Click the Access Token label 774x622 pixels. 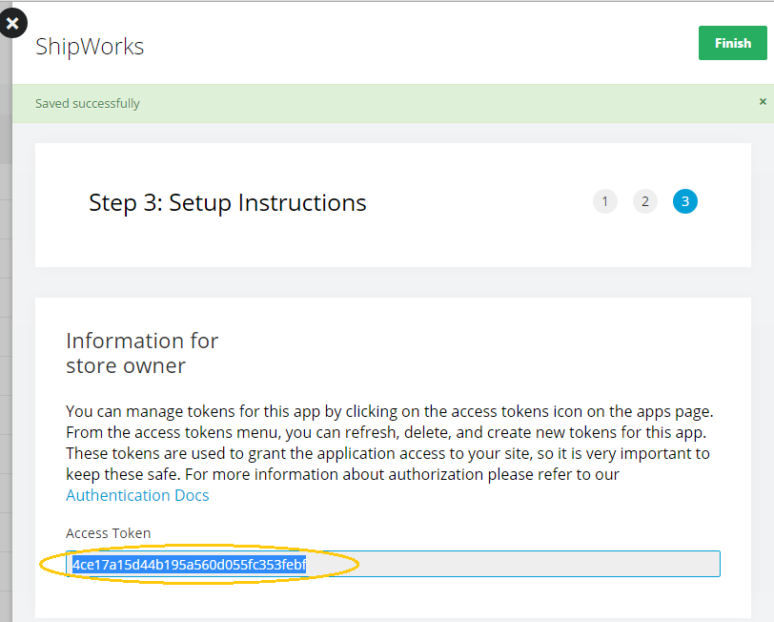tap(108, 533)
